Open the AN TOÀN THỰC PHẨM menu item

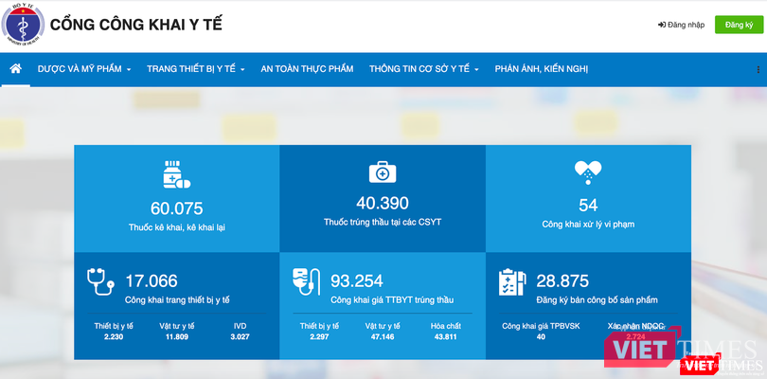[307, 69]
